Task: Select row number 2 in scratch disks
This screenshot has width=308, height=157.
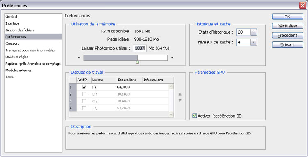Action: pyautogui.click(x=72, y=94)
